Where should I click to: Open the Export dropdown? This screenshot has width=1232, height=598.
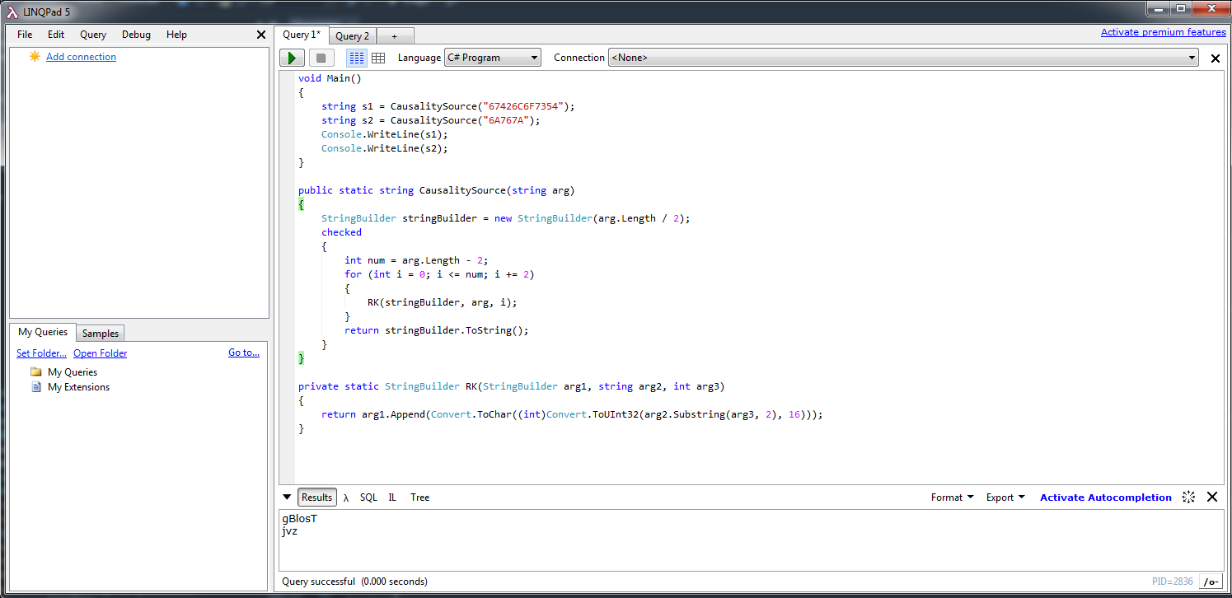click(1005, 498)
